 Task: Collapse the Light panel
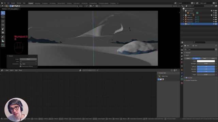(187, 55)
